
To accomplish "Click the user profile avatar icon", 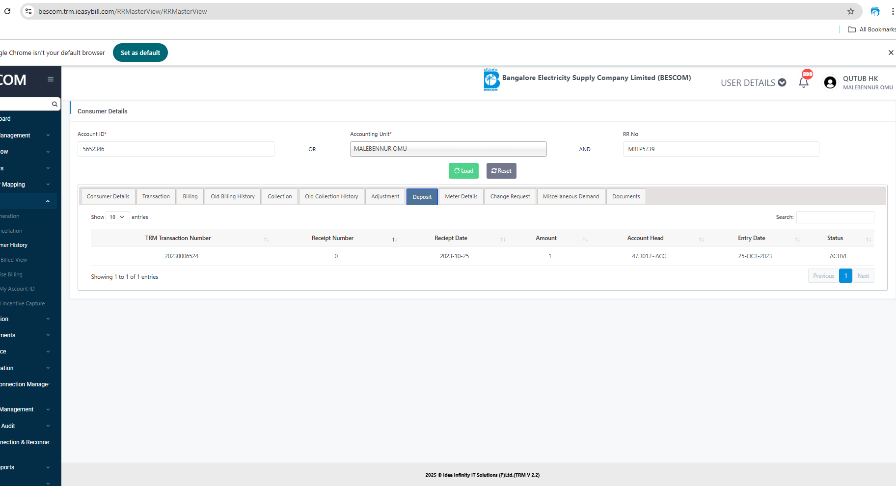I will tap(830, 82).
